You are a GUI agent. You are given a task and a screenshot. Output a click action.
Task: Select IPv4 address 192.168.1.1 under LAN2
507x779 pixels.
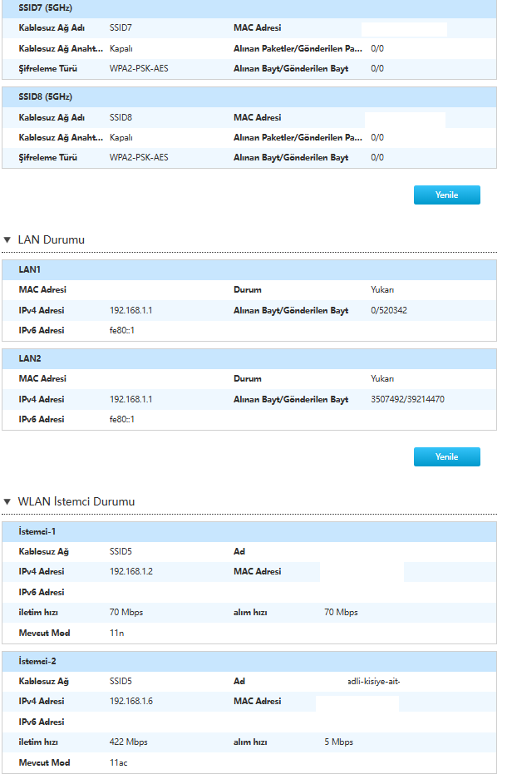(x=131, y=399)
